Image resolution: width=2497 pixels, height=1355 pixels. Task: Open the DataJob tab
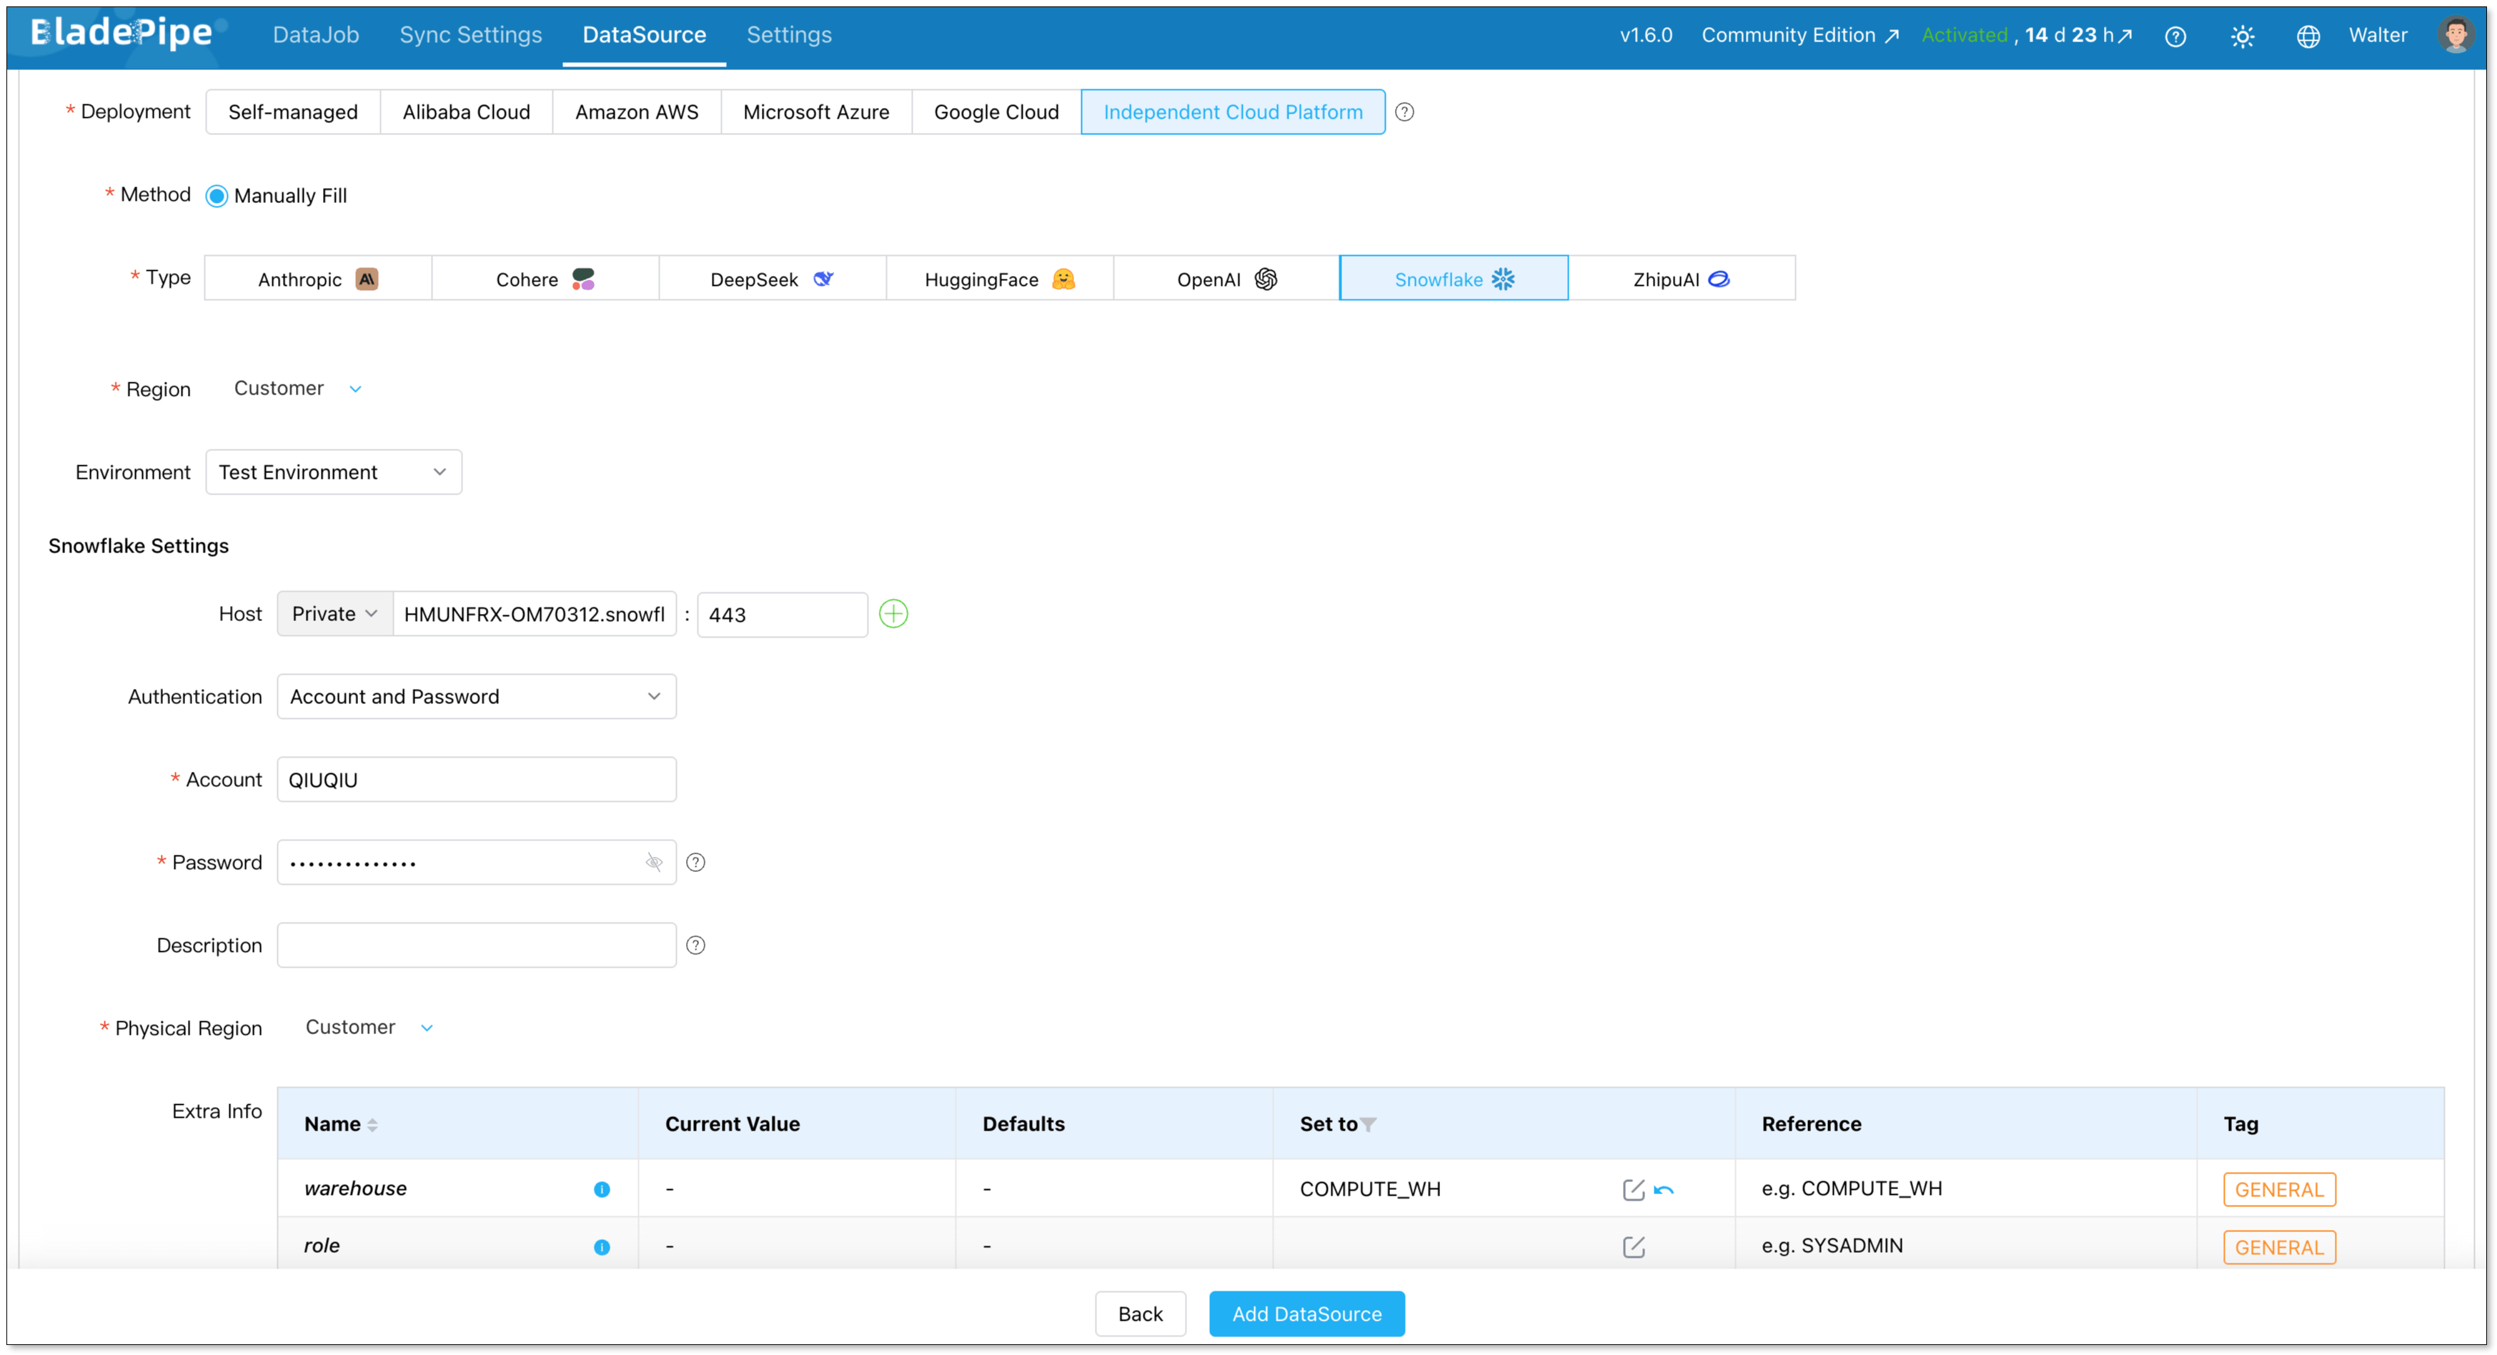[x=316, y=35]
